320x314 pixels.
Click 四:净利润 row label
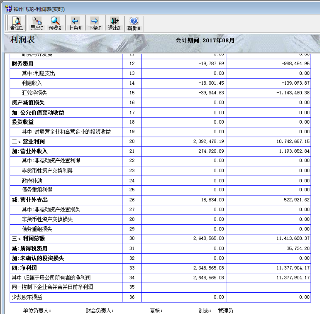[24, 268]
